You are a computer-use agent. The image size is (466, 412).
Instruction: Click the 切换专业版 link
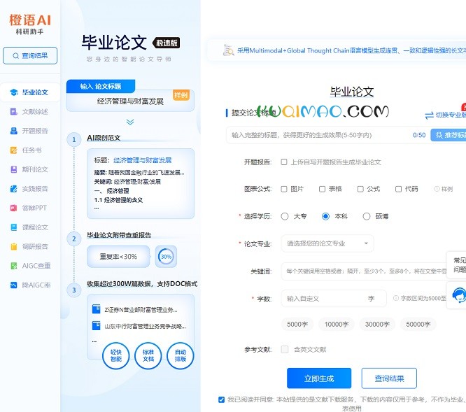tap(451, 115)
